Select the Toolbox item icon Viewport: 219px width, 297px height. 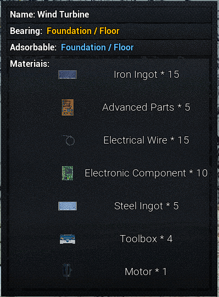click(68, 239)
